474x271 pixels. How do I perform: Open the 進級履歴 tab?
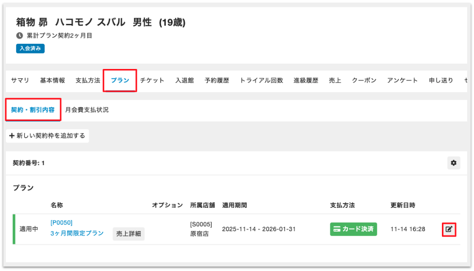pos(306,81)
